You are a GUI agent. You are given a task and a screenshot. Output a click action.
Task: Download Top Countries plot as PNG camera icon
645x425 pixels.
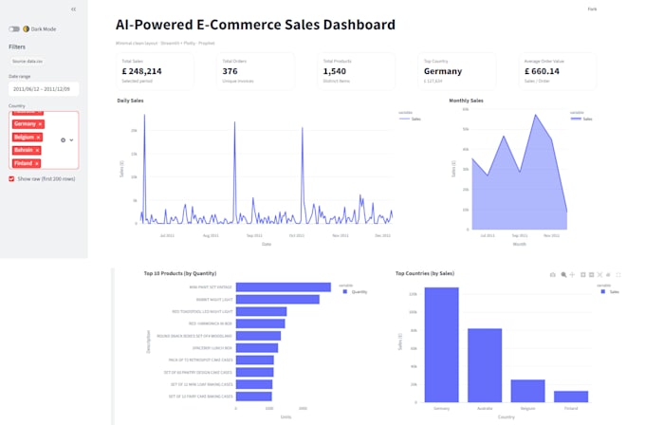(553, 274)
